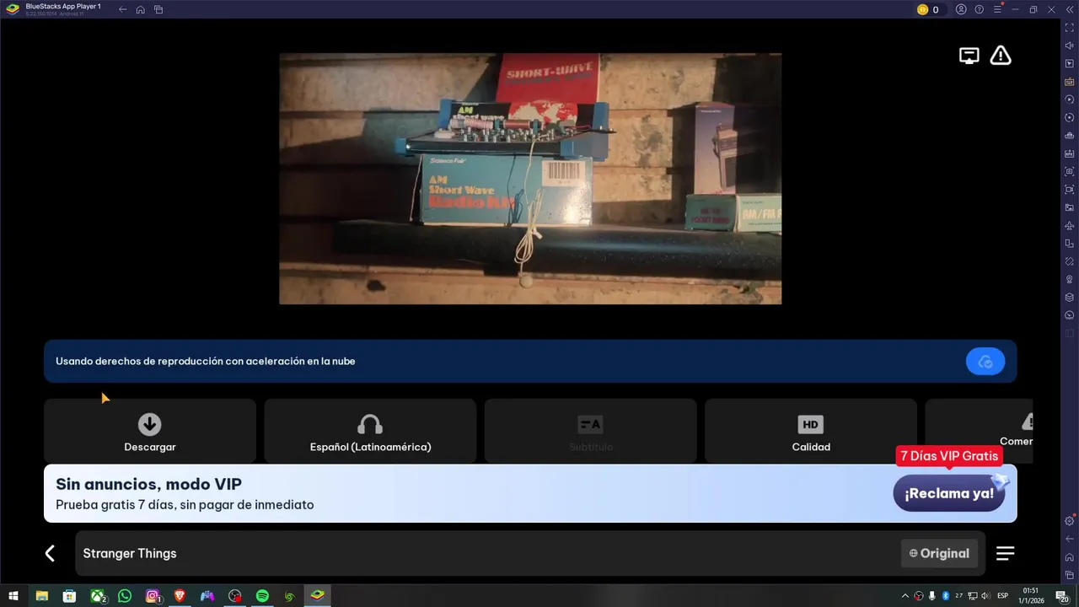Show hidden system tray icons chevron
Viewport: 1079px width, 607px height.
coord(905,596)
